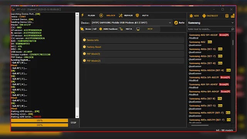Select the ADB Fastboot mode tab
This screenshot has height=139, width=247.
[x=108, y=29]
